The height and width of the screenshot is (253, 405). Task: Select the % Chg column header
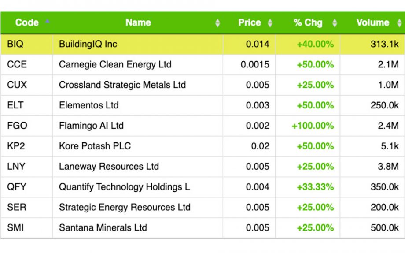point(308,23)
